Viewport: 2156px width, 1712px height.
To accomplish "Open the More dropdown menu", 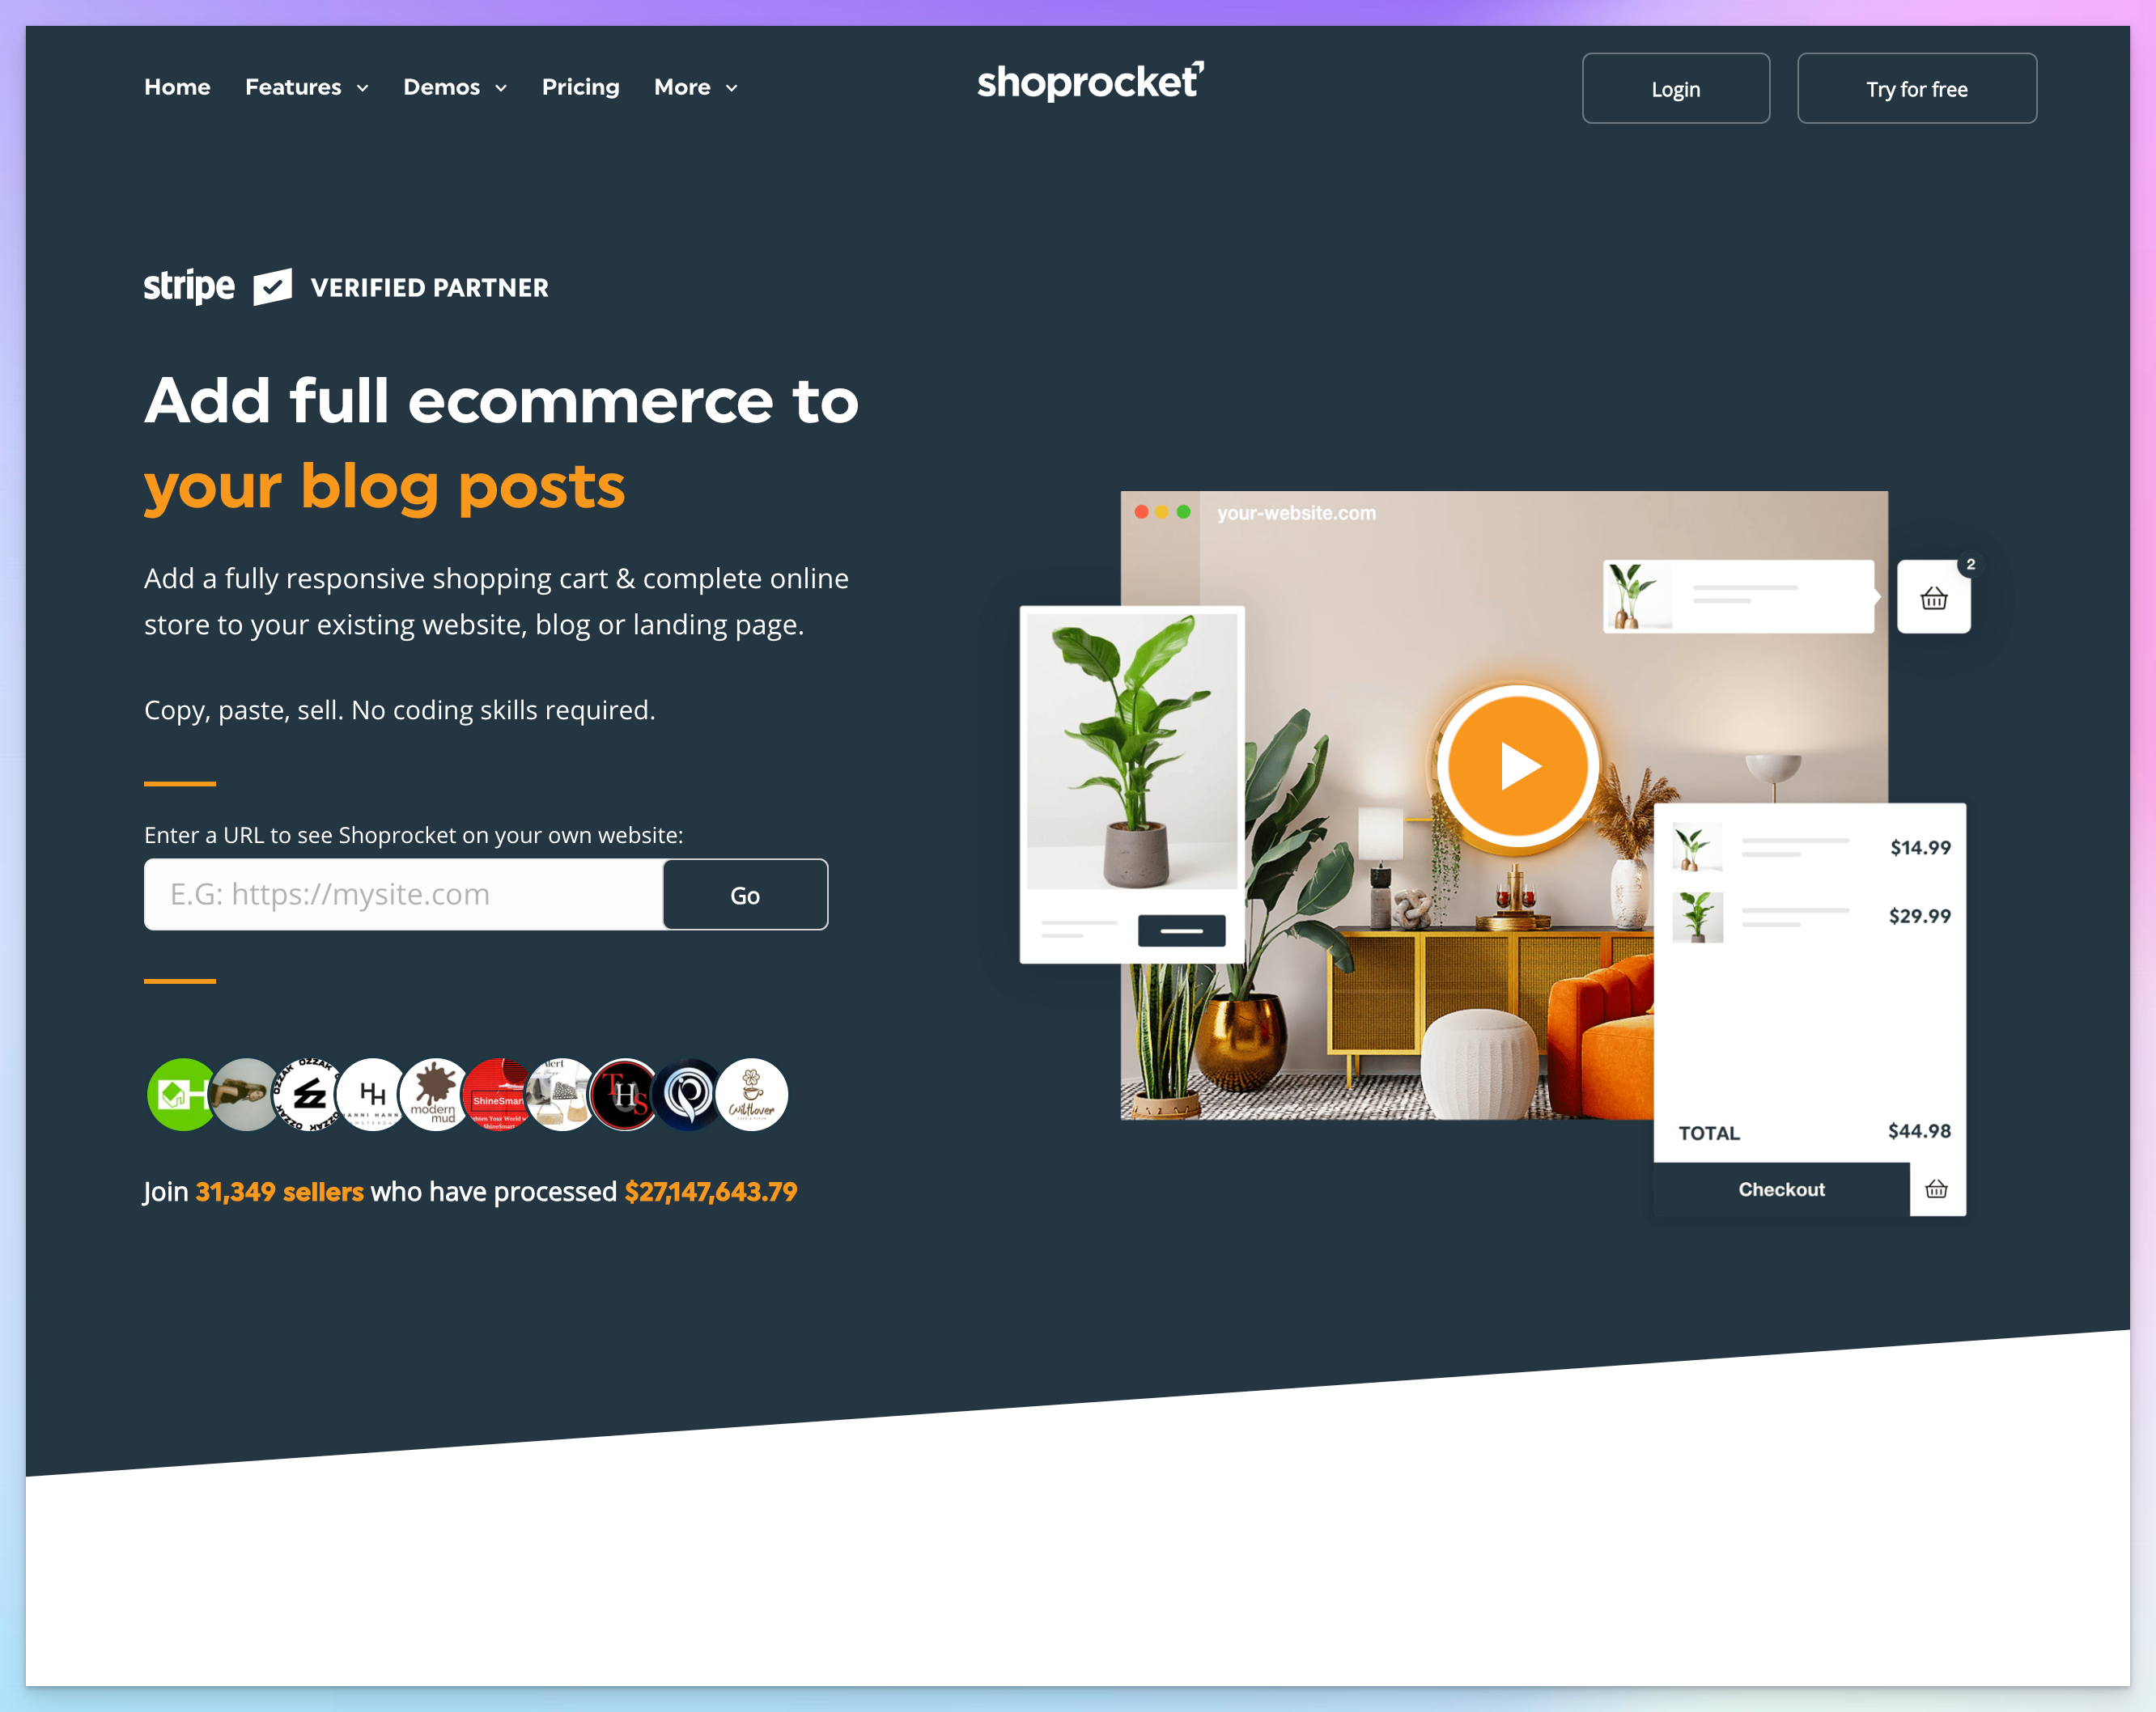I will tap(695, 87).
